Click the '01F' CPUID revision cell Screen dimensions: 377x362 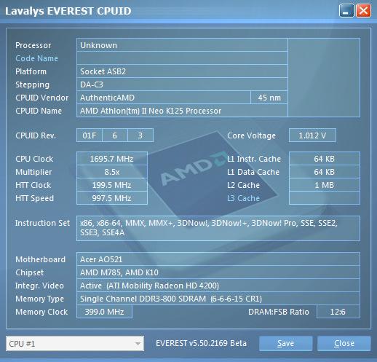(x=90, y=135)
